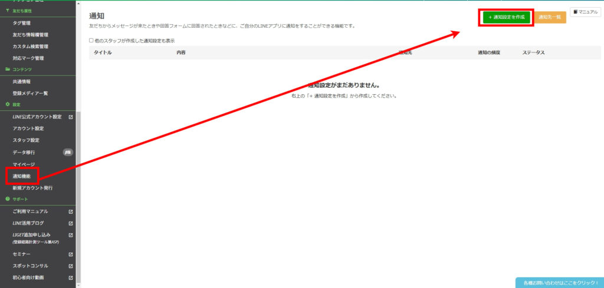Click external link icon beside セミナー
The image size is (604, 288).
71,254
